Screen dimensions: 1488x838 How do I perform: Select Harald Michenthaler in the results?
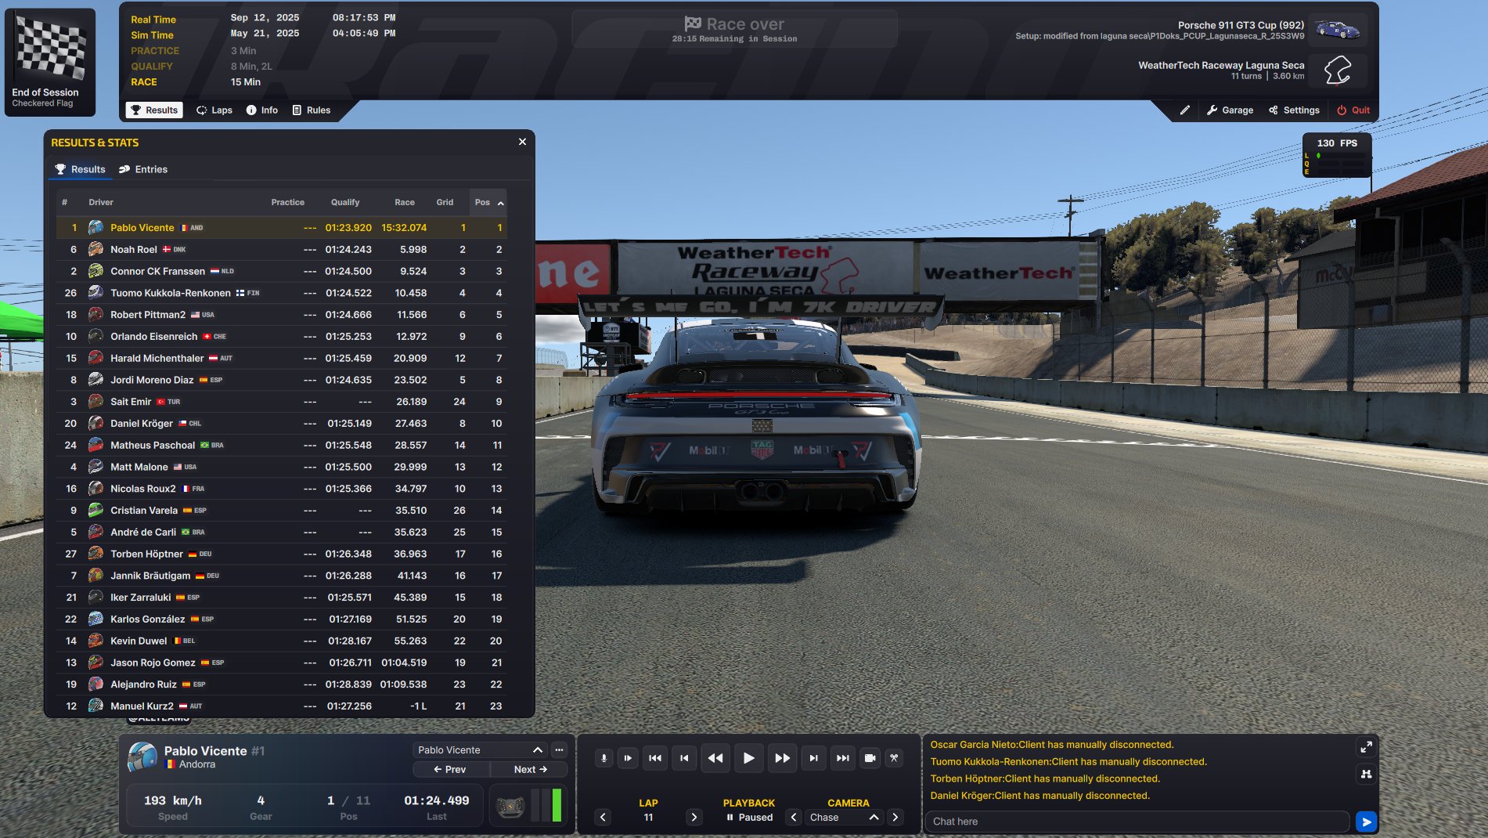(282, 359)
